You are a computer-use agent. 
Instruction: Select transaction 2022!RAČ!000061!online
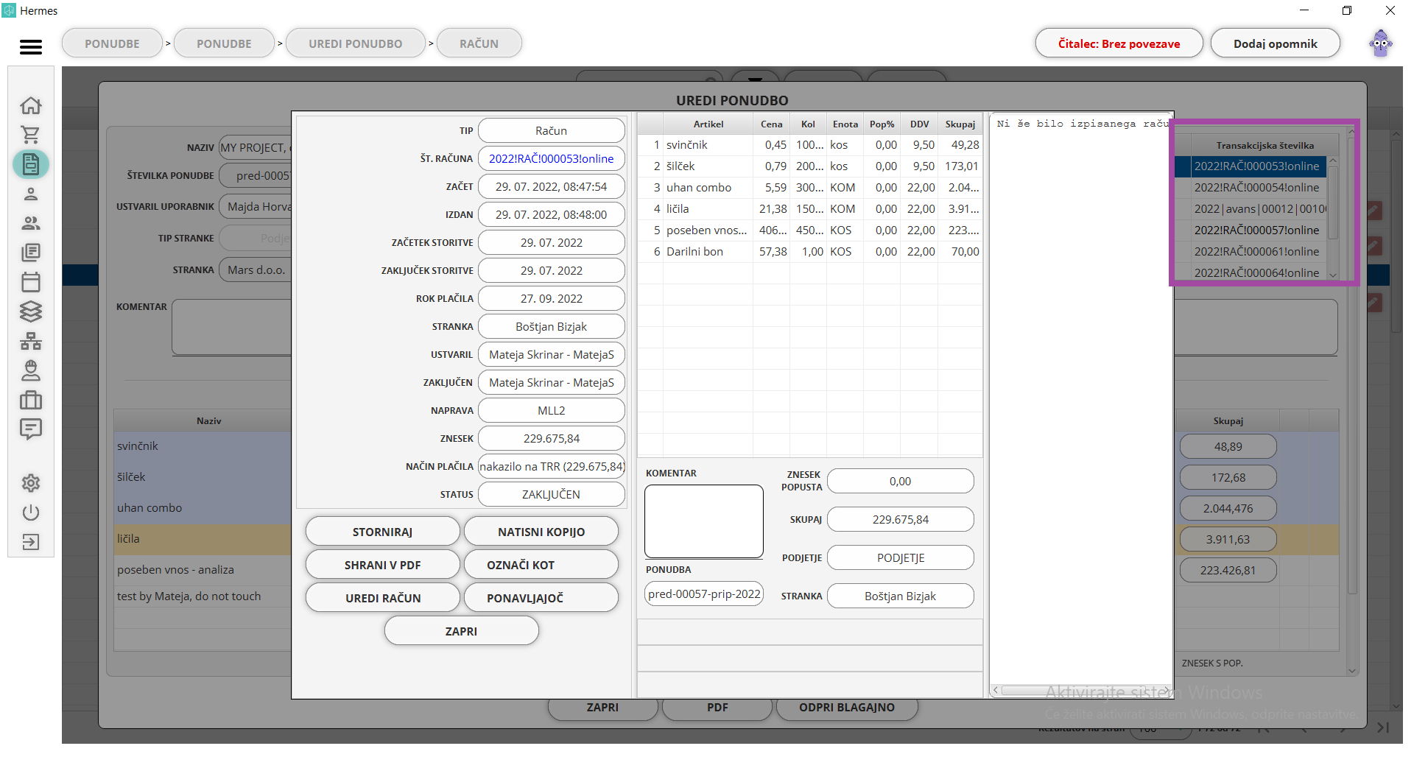click(x=1256, y=252)
